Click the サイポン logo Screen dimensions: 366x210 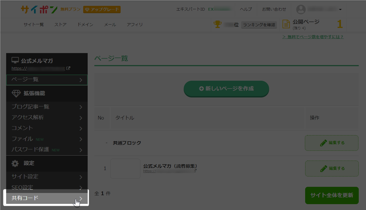tap(39, 9)
